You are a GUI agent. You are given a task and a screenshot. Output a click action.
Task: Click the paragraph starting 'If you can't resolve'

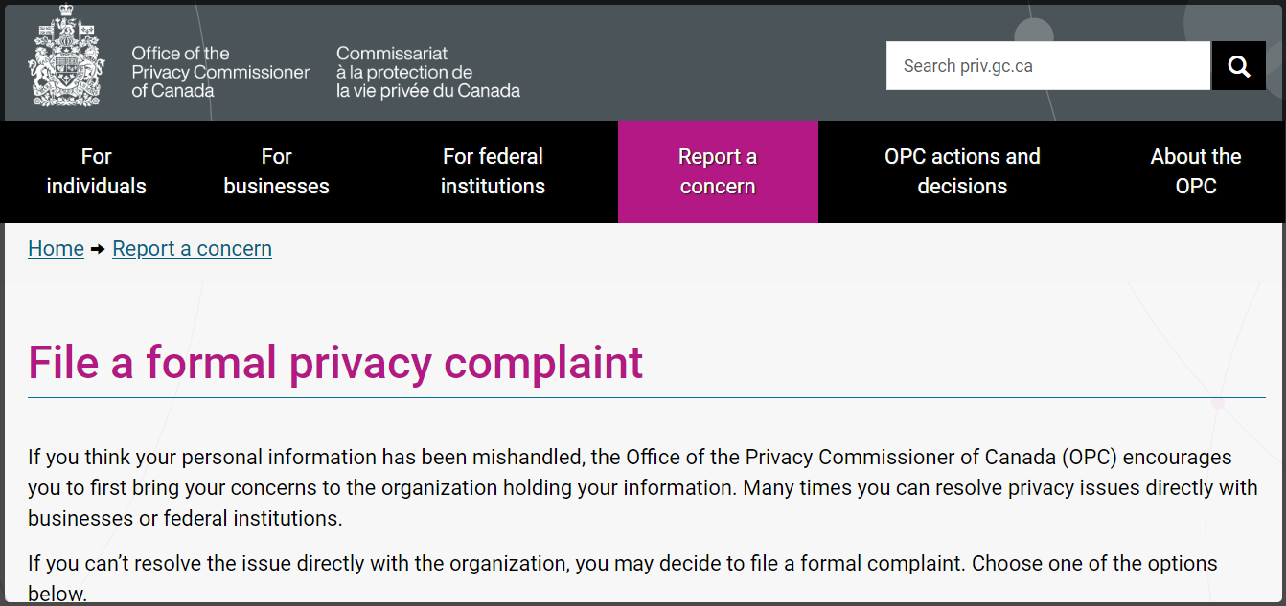coord(623,578)
